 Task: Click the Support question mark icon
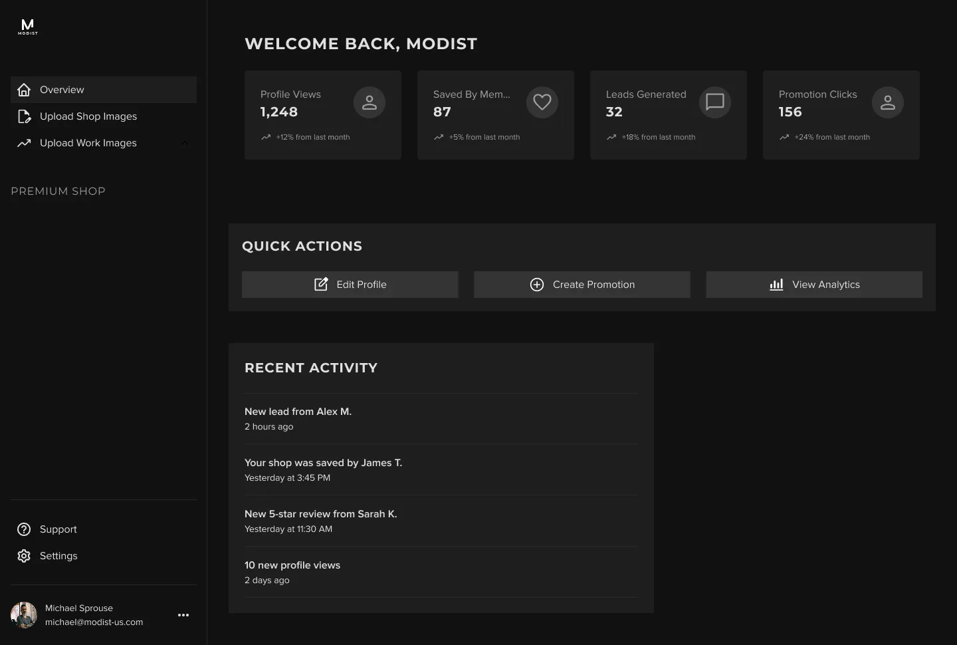pyautogui.click(x=24, y=529)
